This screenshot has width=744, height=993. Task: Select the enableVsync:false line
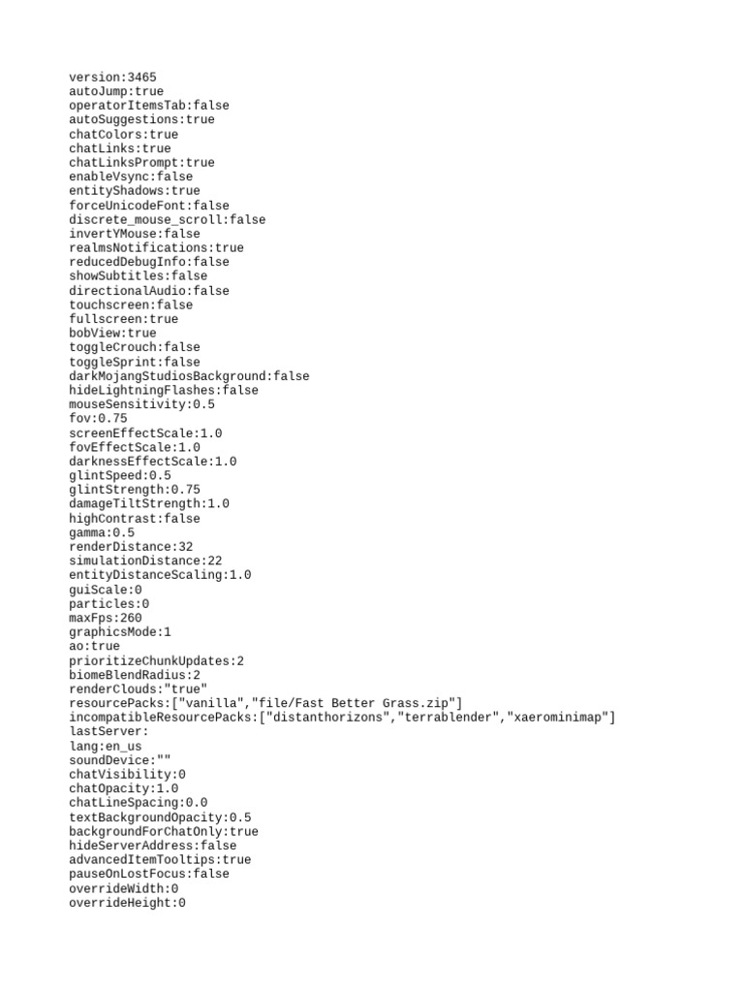[131, 176]
